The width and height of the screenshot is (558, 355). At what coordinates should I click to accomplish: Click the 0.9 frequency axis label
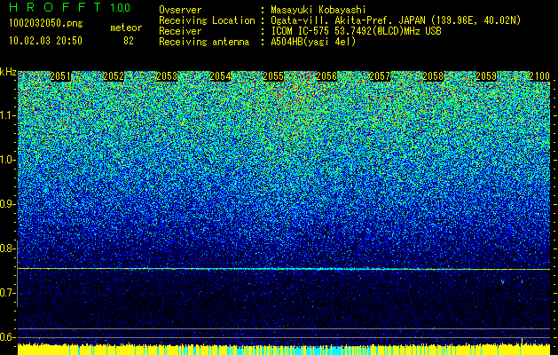pyautogui.click(x=7, y=204)
